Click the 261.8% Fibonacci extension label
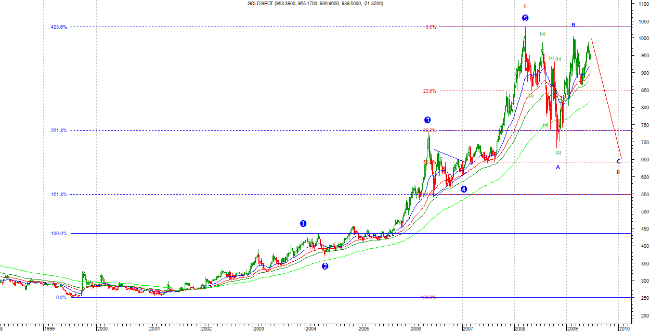The width and height of the screenshot is (650, 331). (x=59, y=131)
